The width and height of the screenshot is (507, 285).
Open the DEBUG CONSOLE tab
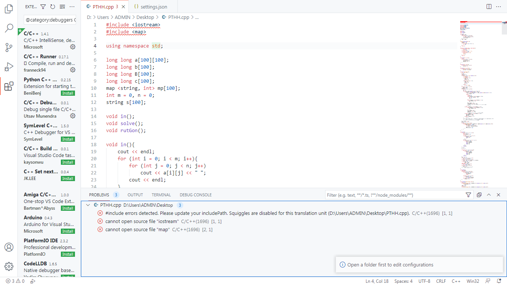click(196, 195)
